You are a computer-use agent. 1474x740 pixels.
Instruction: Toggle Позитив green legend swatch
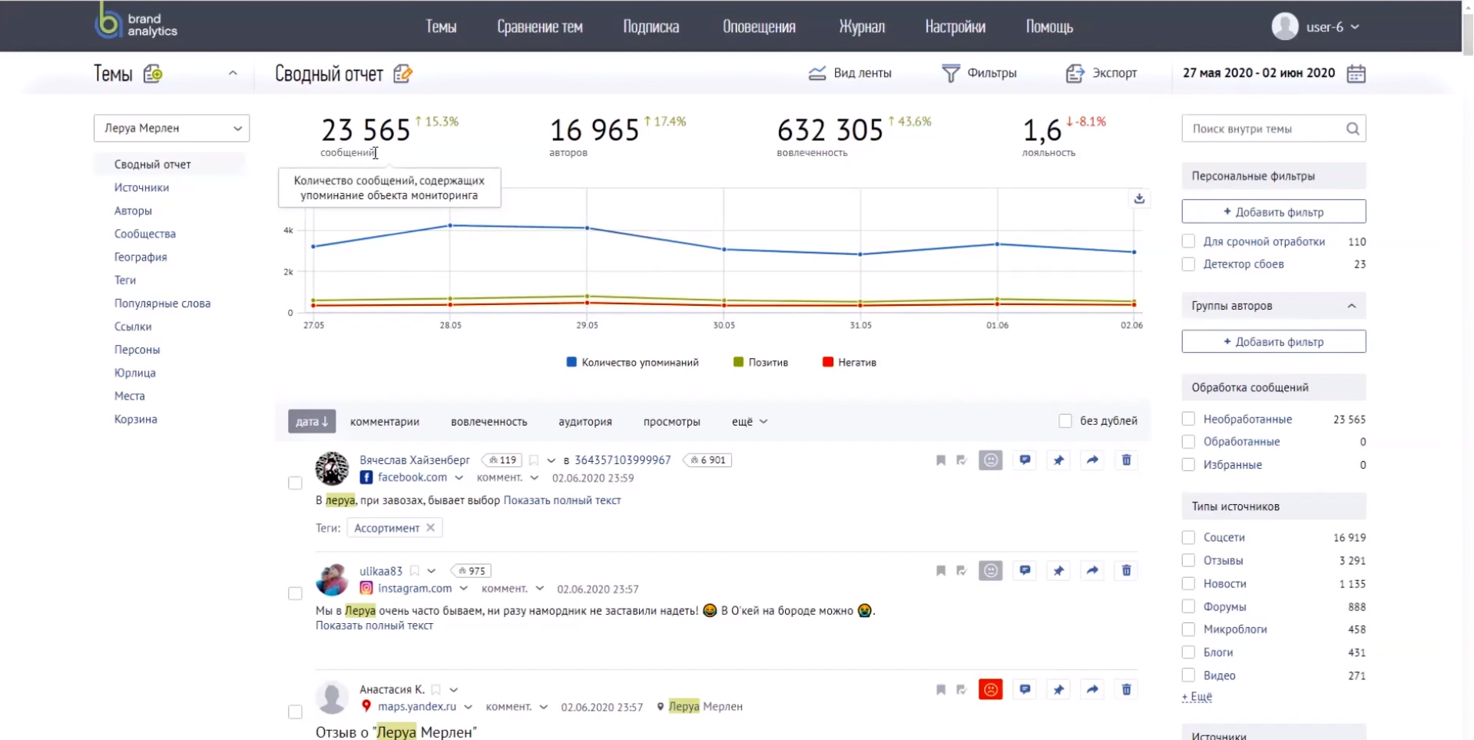(738, 362)
